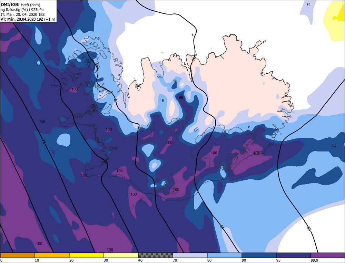Click the '78' contour line label
Screen dimensions: 345x263
43,141
